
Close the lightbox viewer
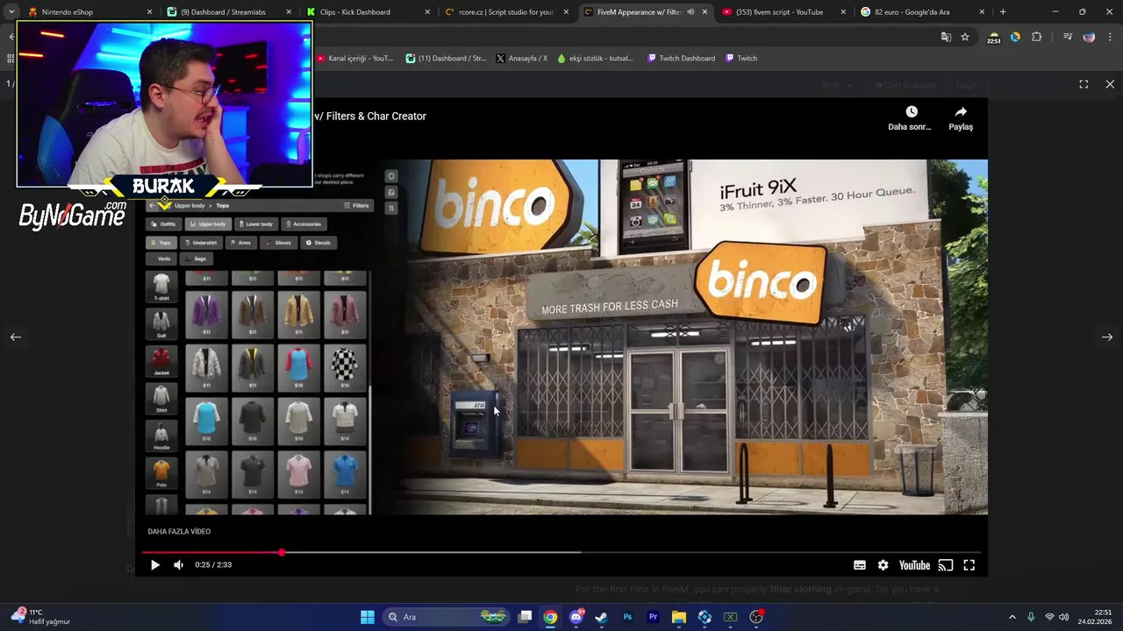[1110, 84]
